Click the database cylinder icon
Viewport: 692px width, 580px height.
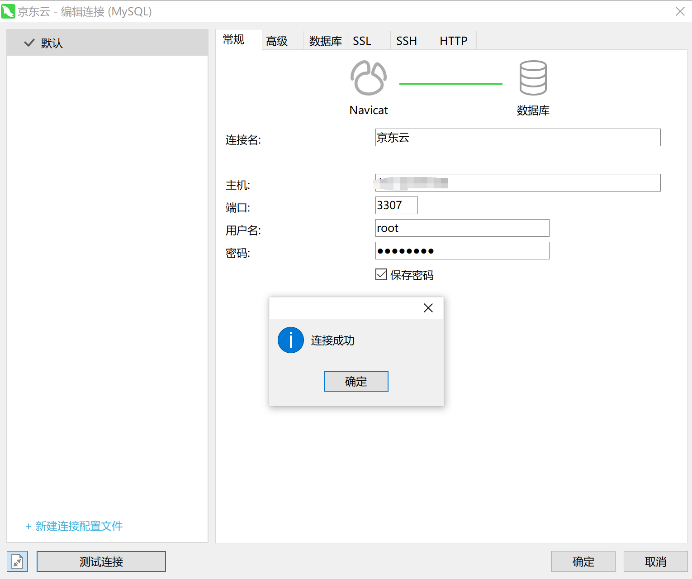pos(533,78)
